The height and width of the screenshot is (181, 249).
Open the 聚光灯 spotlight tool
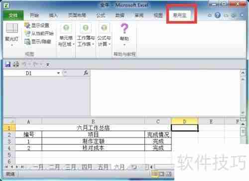[x=11, y=34]
